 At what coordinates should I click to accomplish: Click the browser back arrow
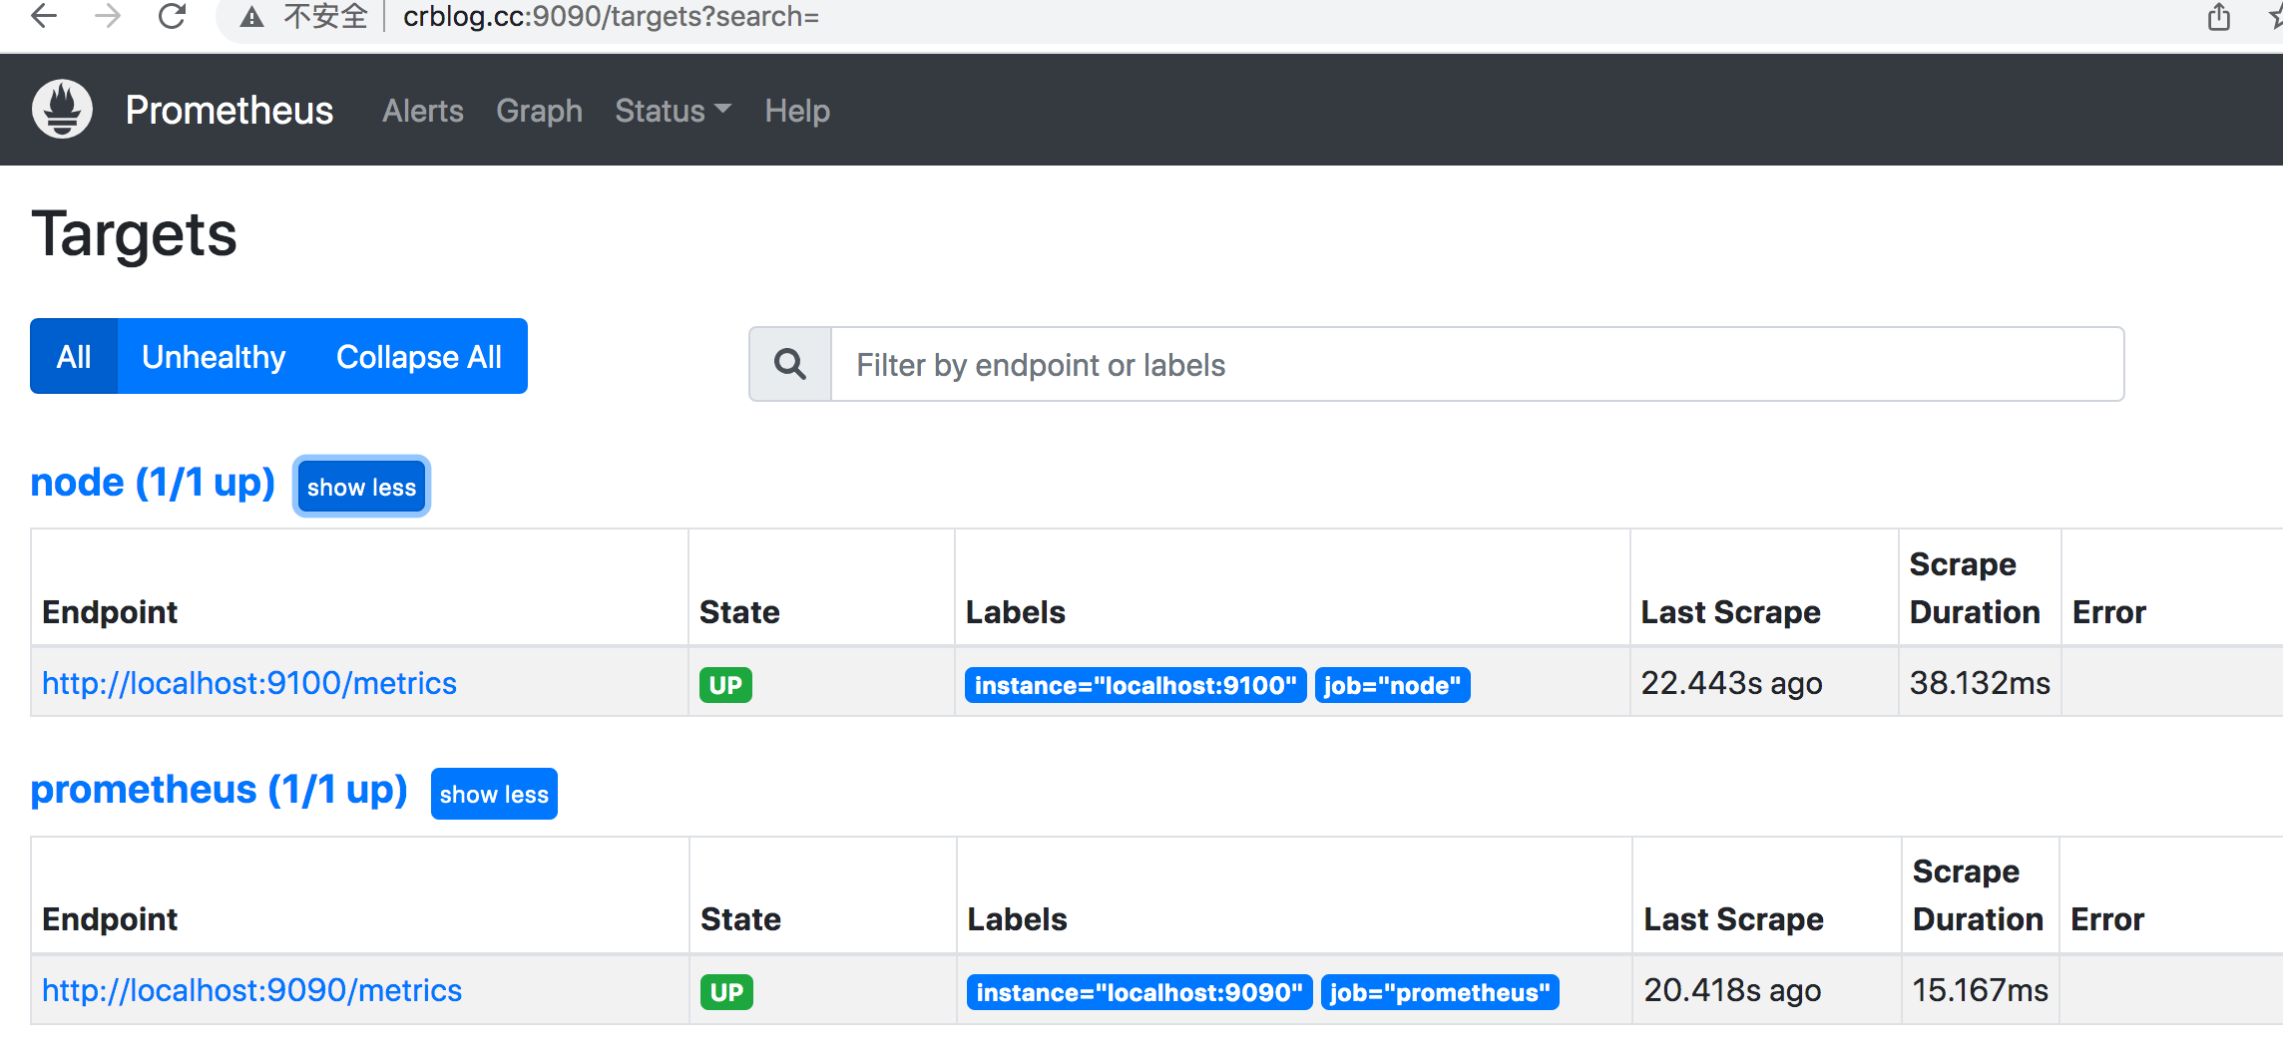click(44, 16)
